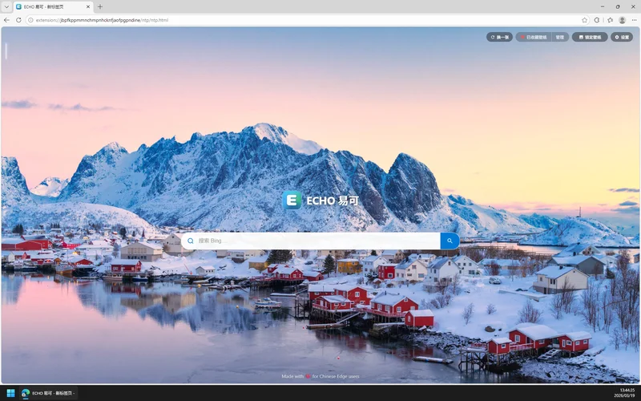Expand the browser three-dot settings menu
The width and height of the screenshot is (641, 401).
(633, 20)
